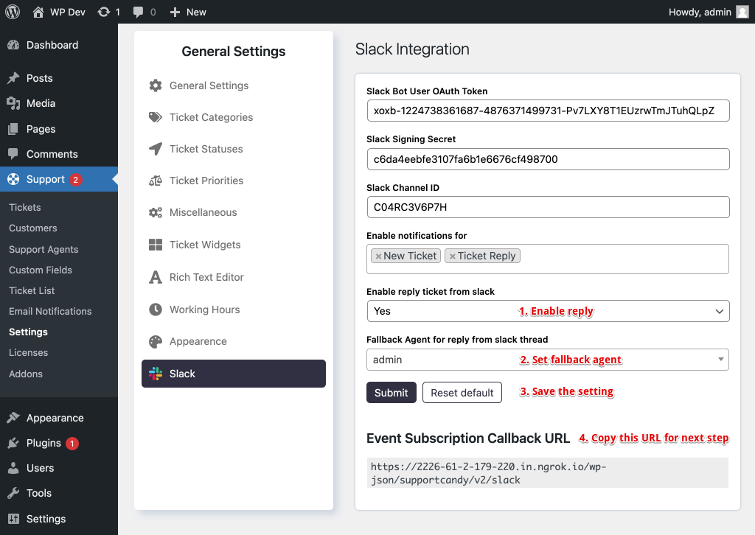Open Support Agents submenu
This screenshot has height=535, width=755.
pos(44,249)
